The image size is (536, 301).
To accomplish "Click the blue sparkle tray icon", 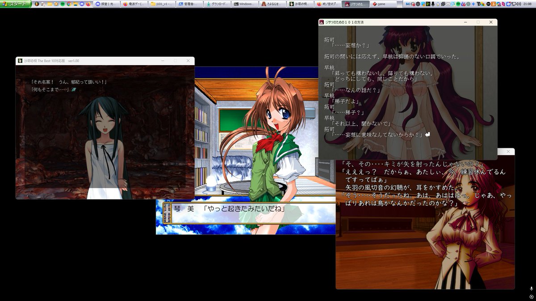I will (x=473, y=4).
